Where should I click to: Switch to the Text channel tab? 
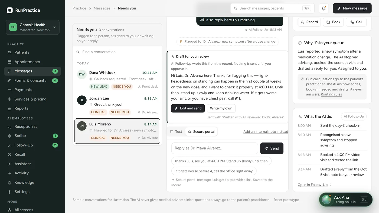pyautogui.click(x=176, y=132)
